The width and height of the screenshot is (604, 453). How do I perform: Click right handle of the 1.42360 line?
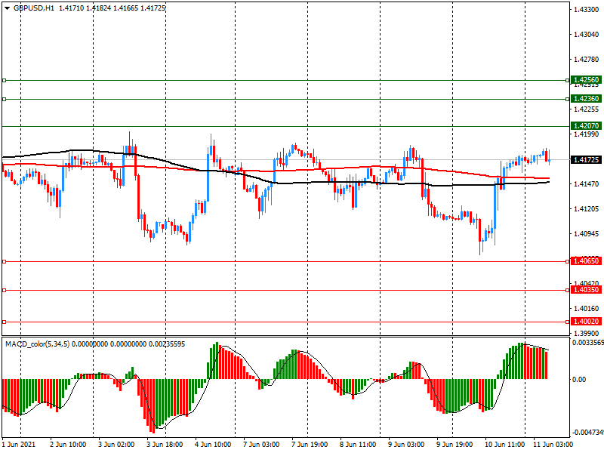[x=568, y=100]
